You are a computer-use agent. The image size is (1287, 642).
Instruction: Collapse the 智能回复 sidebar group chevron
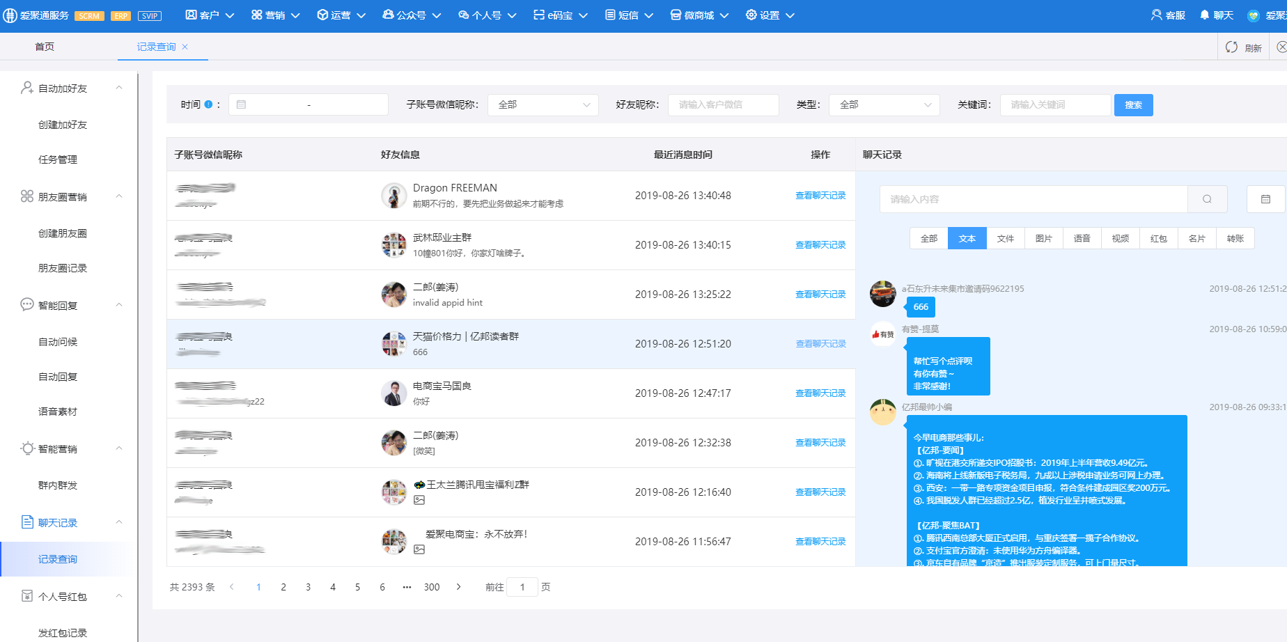click(119, 304)
